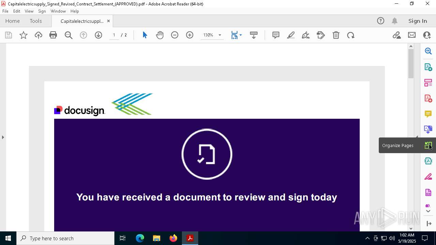Viewport: 436px width, 245px height.
Task: Open the Compress PDF tool in sidebar
Action: [x=428, y=161]
